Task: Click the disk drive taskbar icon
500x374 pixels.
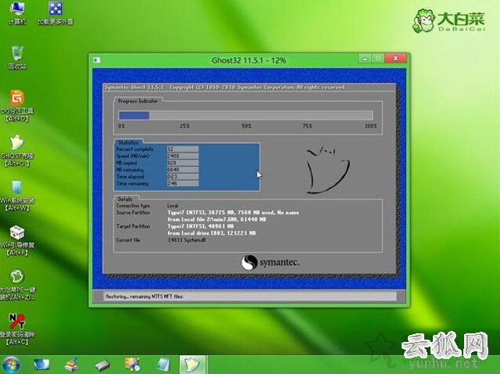Action: click(x=103, y=365)
